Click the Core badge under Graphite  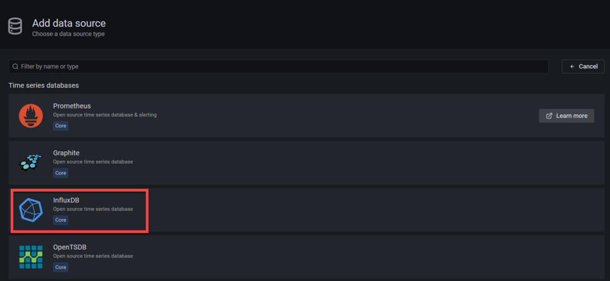click(x=60, y=173)
